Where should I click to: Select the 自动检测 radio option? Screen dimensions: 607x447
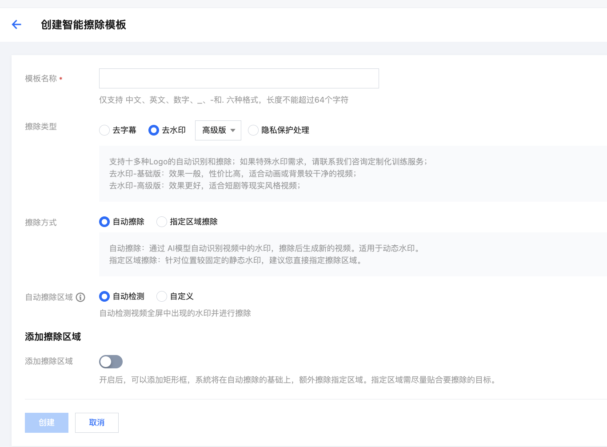[104, 296]
